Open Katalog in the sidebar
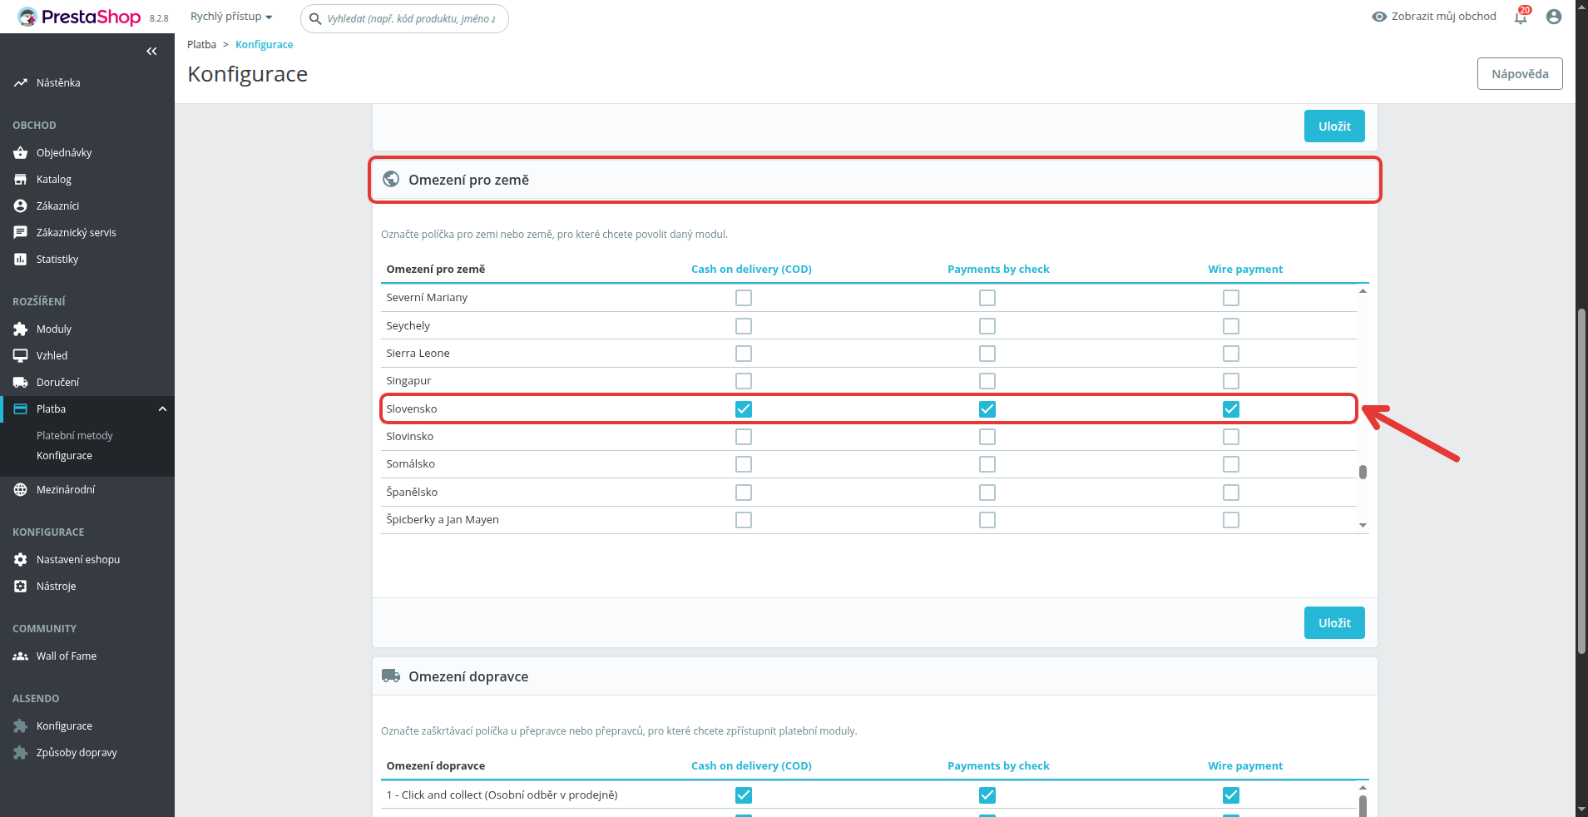This screenshot has height=817, width=1588. tap(54, 179)
